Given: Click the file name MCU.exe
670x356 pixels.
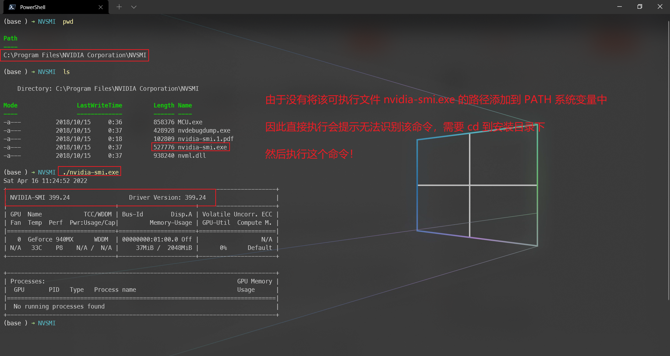Looking at the screenshot, I should click(x=190, y=122).
